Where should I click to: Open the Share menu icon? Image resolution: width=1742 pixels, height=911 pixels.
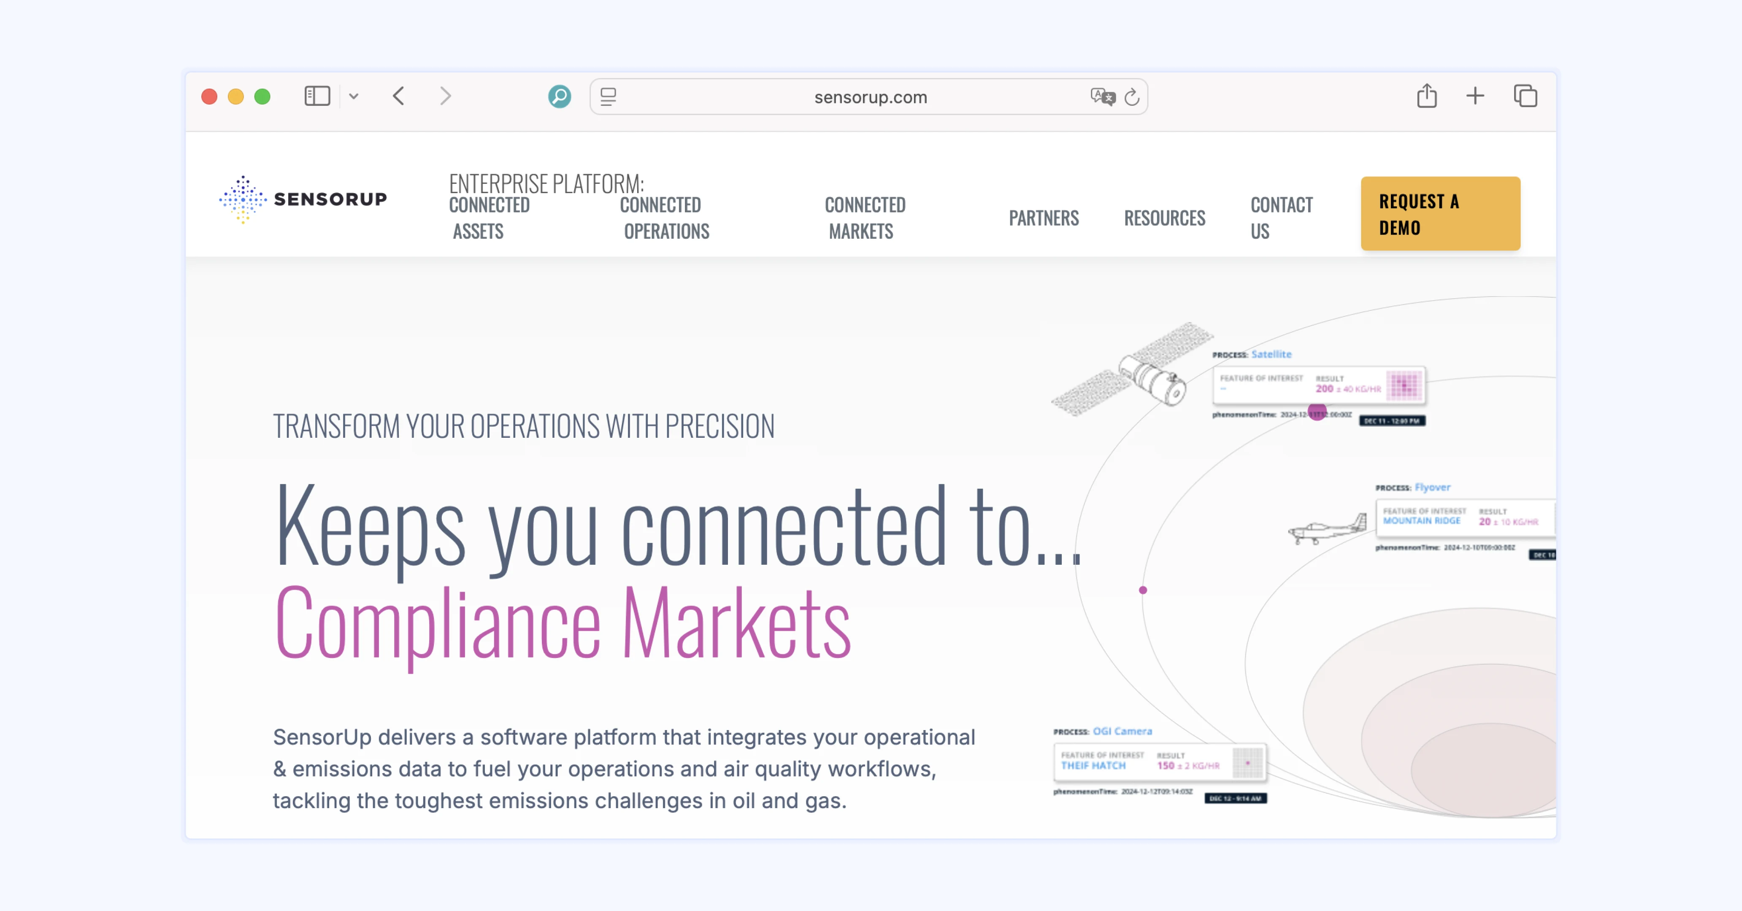click(1427, 96)
